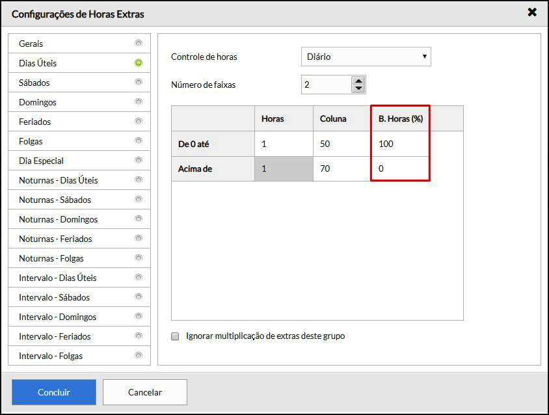The width and height of the screenshot is (549, 415).
Task: Edit Coluna value in Acima de row
Action: point(341,168)
